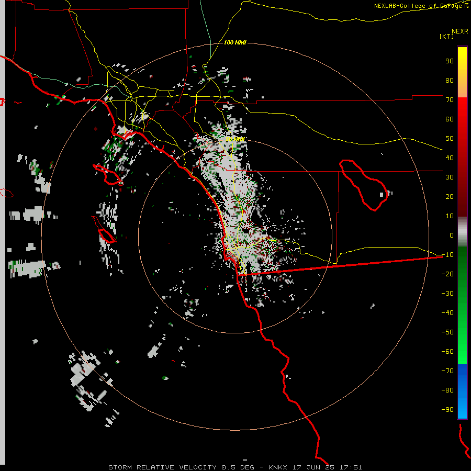Viewport: 471px width, 471px height.
Task: Click the 70 value on the velocity scale
Action: click(x=450, y=100)
